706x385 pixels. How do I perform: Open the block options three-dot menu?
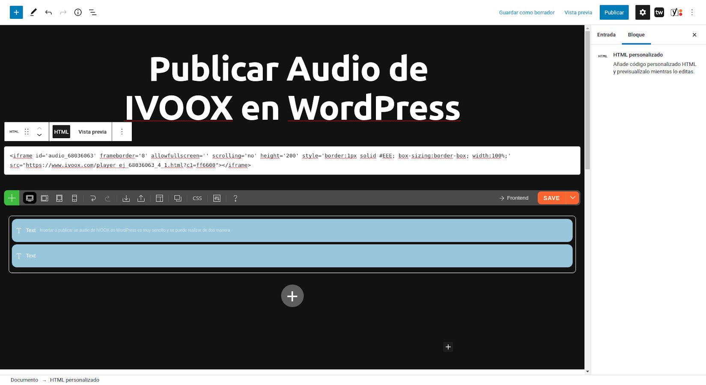click(x=122, y=131)
